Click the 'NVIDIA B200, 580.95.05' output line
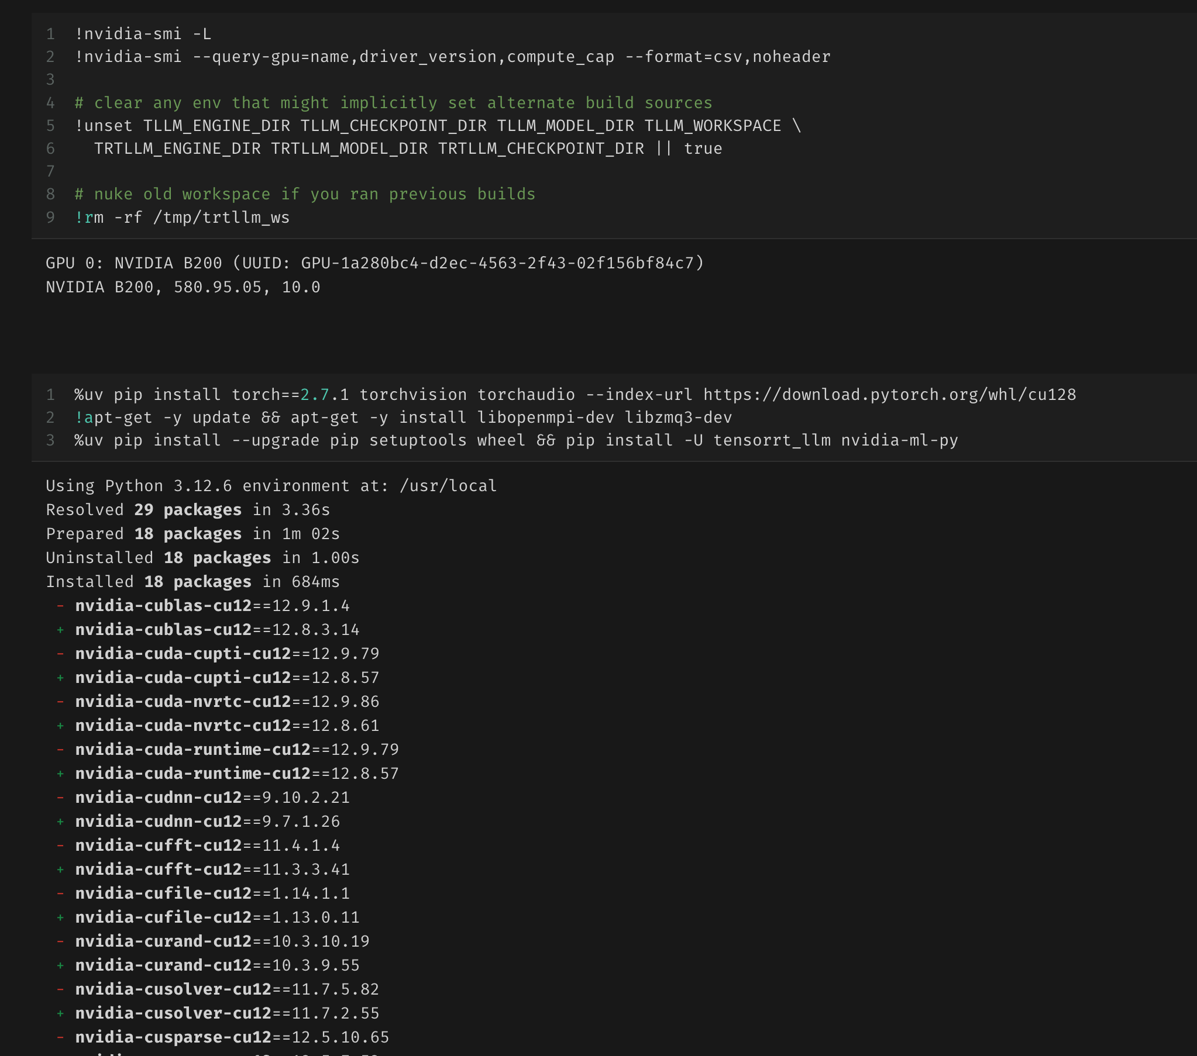Screen dimensions: 1197x1056 click(183, 288)
